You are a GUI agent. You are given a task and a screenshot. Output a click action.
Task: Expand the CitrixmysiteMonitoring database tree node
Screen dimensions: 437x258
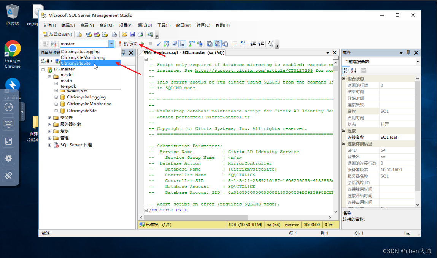pos(56,104)
